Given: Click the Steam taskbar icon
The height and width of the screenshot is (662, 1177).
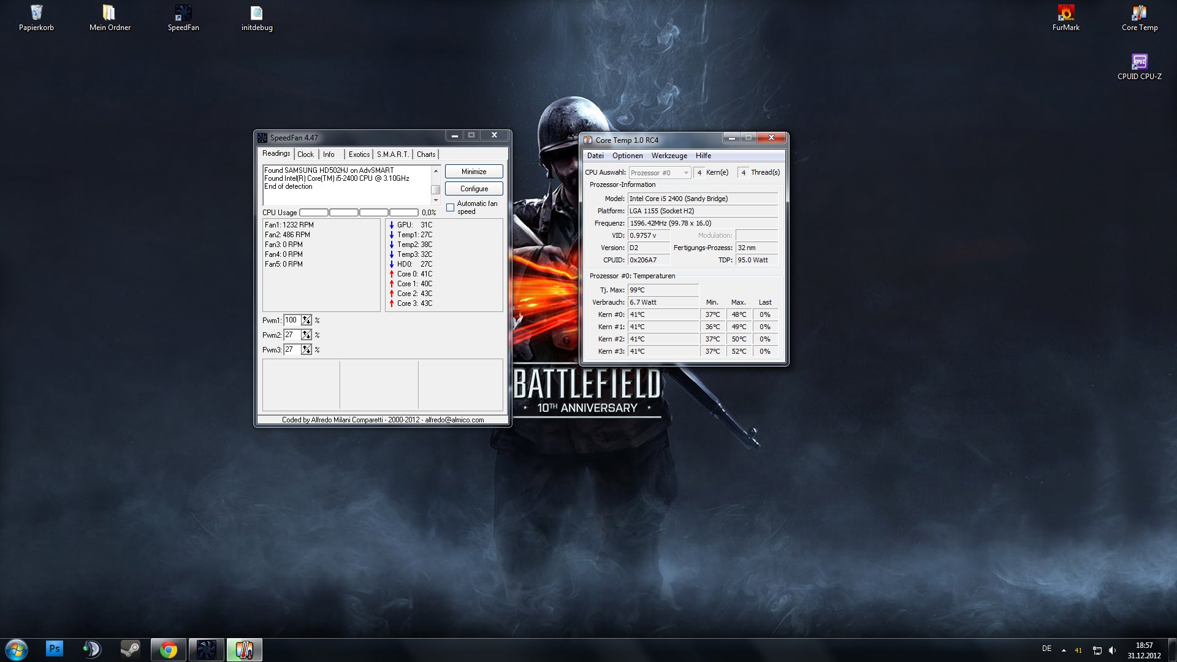Looking at the screenshot, I should pos(129,649).
